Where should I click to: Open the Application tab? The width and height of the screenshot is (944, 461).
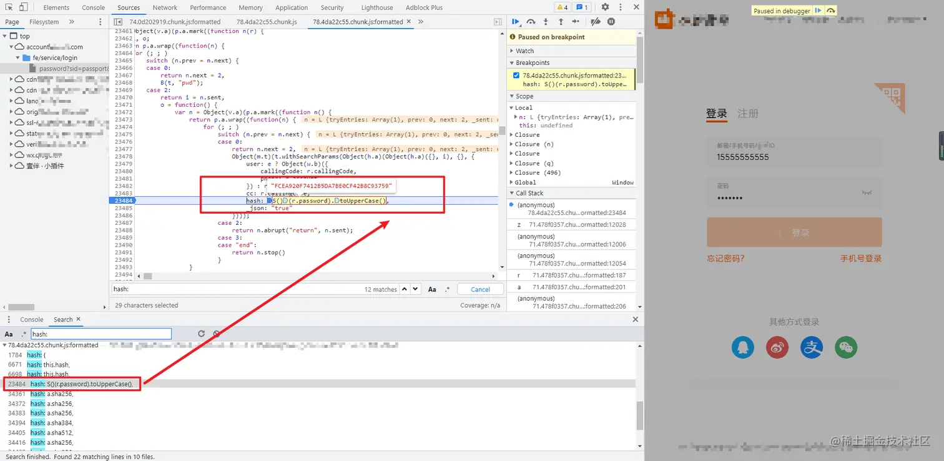pyautogui.click(x=292, y=7)
